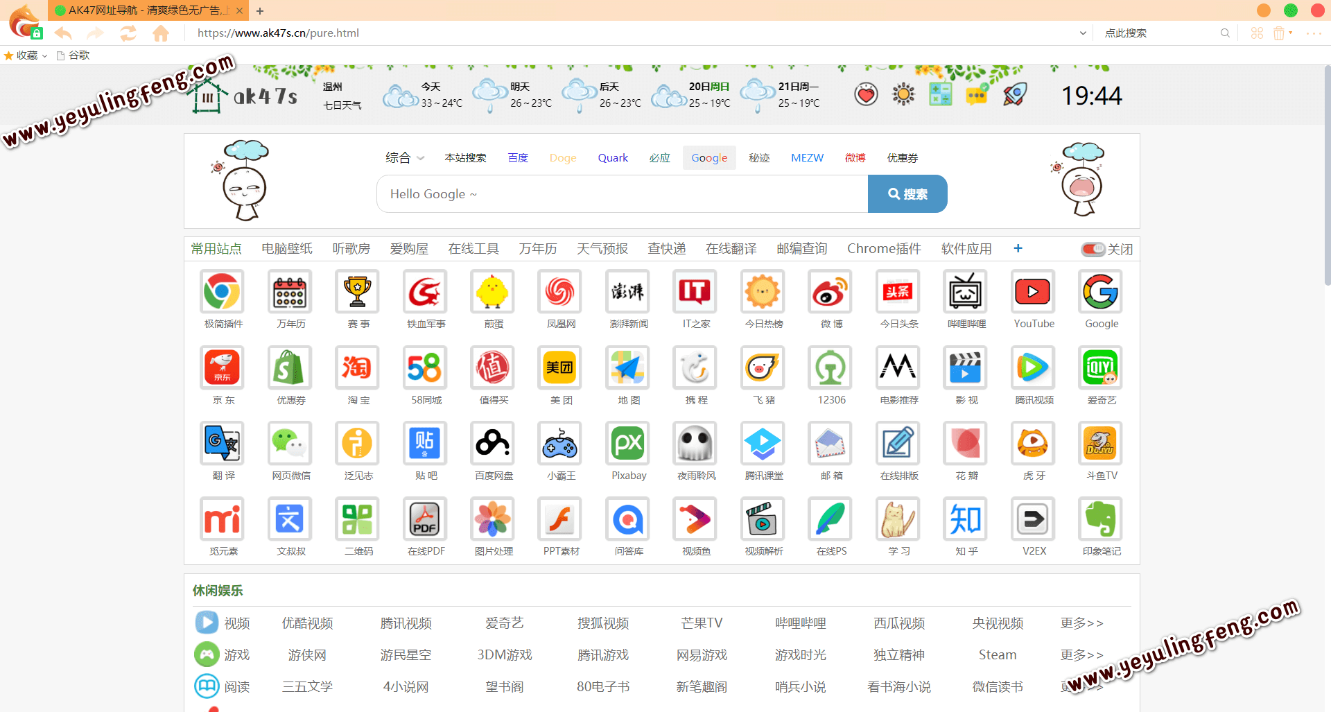The height and width of the screenshot is (712, 1331).
Task: Click the IT之家 icon
Action: [695, 292]
